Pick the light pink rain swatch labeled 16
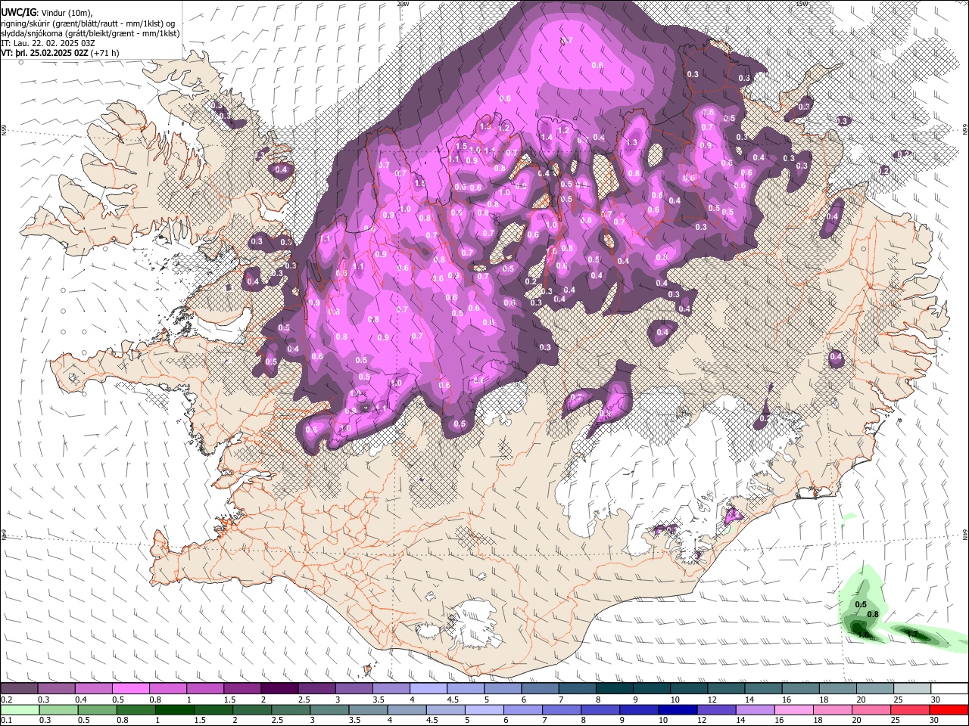Screen dimensions: 969x726 [x=794, y=709]
